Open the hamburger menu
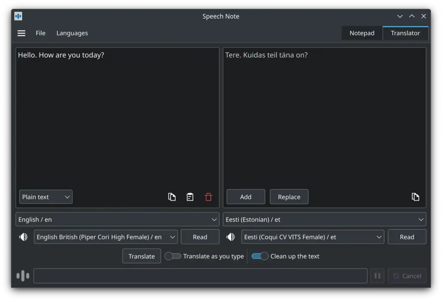This screenshot has width=442, height=301. 21,33
